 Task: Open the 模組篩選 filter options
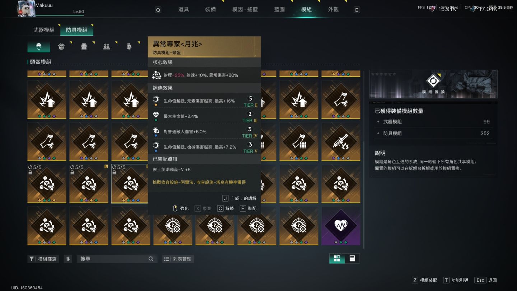point(43,259)
